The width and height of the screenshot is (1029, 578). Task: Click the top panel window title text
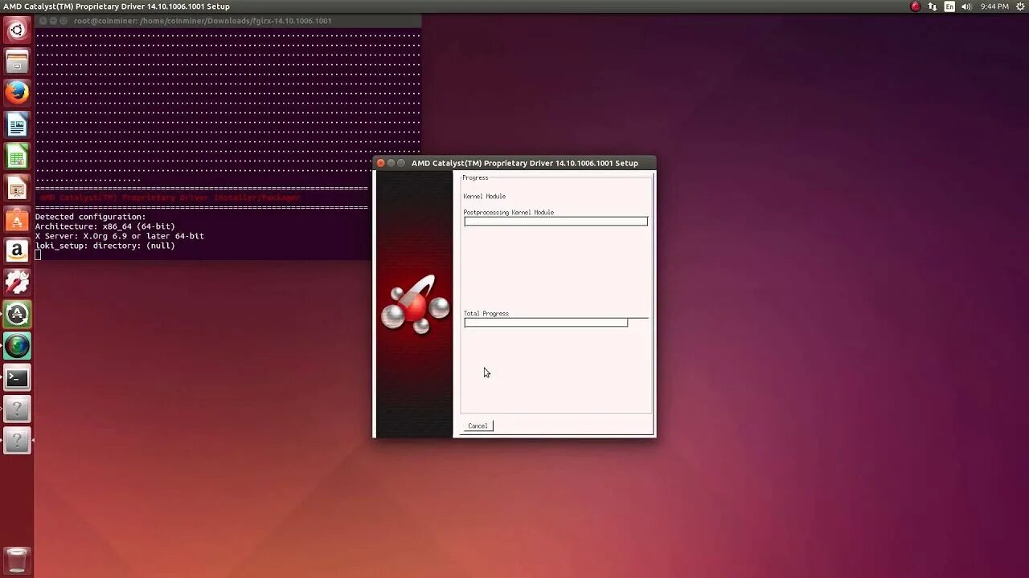pos(117,6)
